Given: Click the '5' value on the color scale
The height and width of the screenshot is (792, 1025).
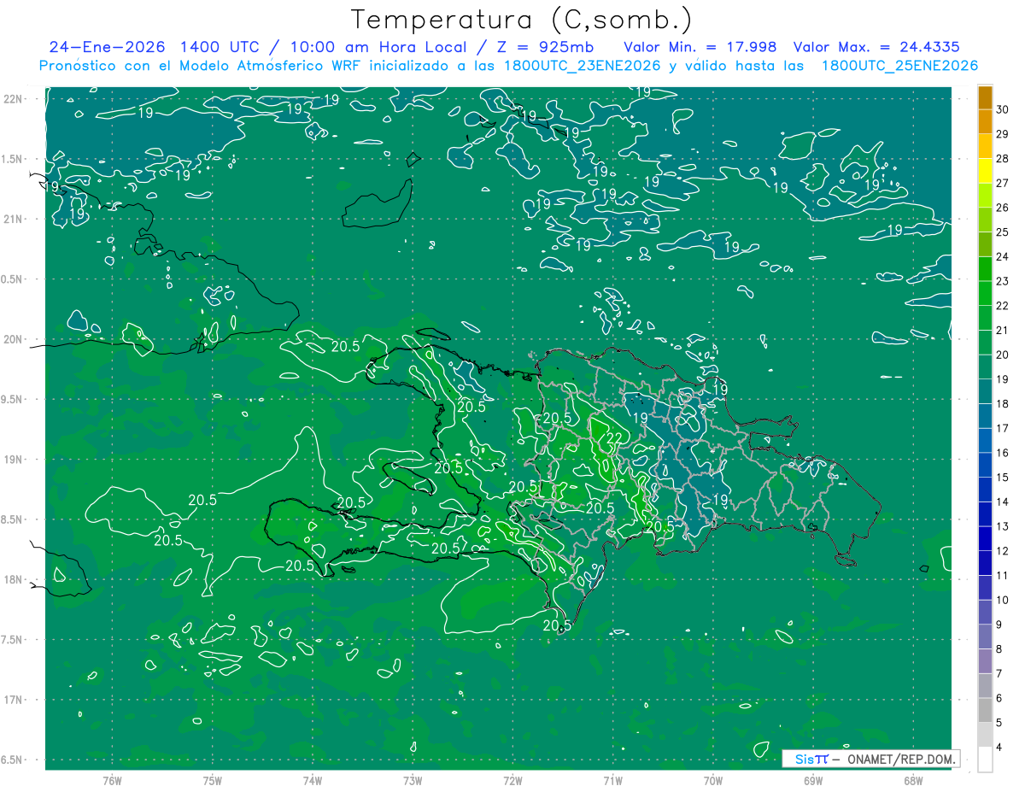Looking at the screenshot, I should tap(999, 723).
